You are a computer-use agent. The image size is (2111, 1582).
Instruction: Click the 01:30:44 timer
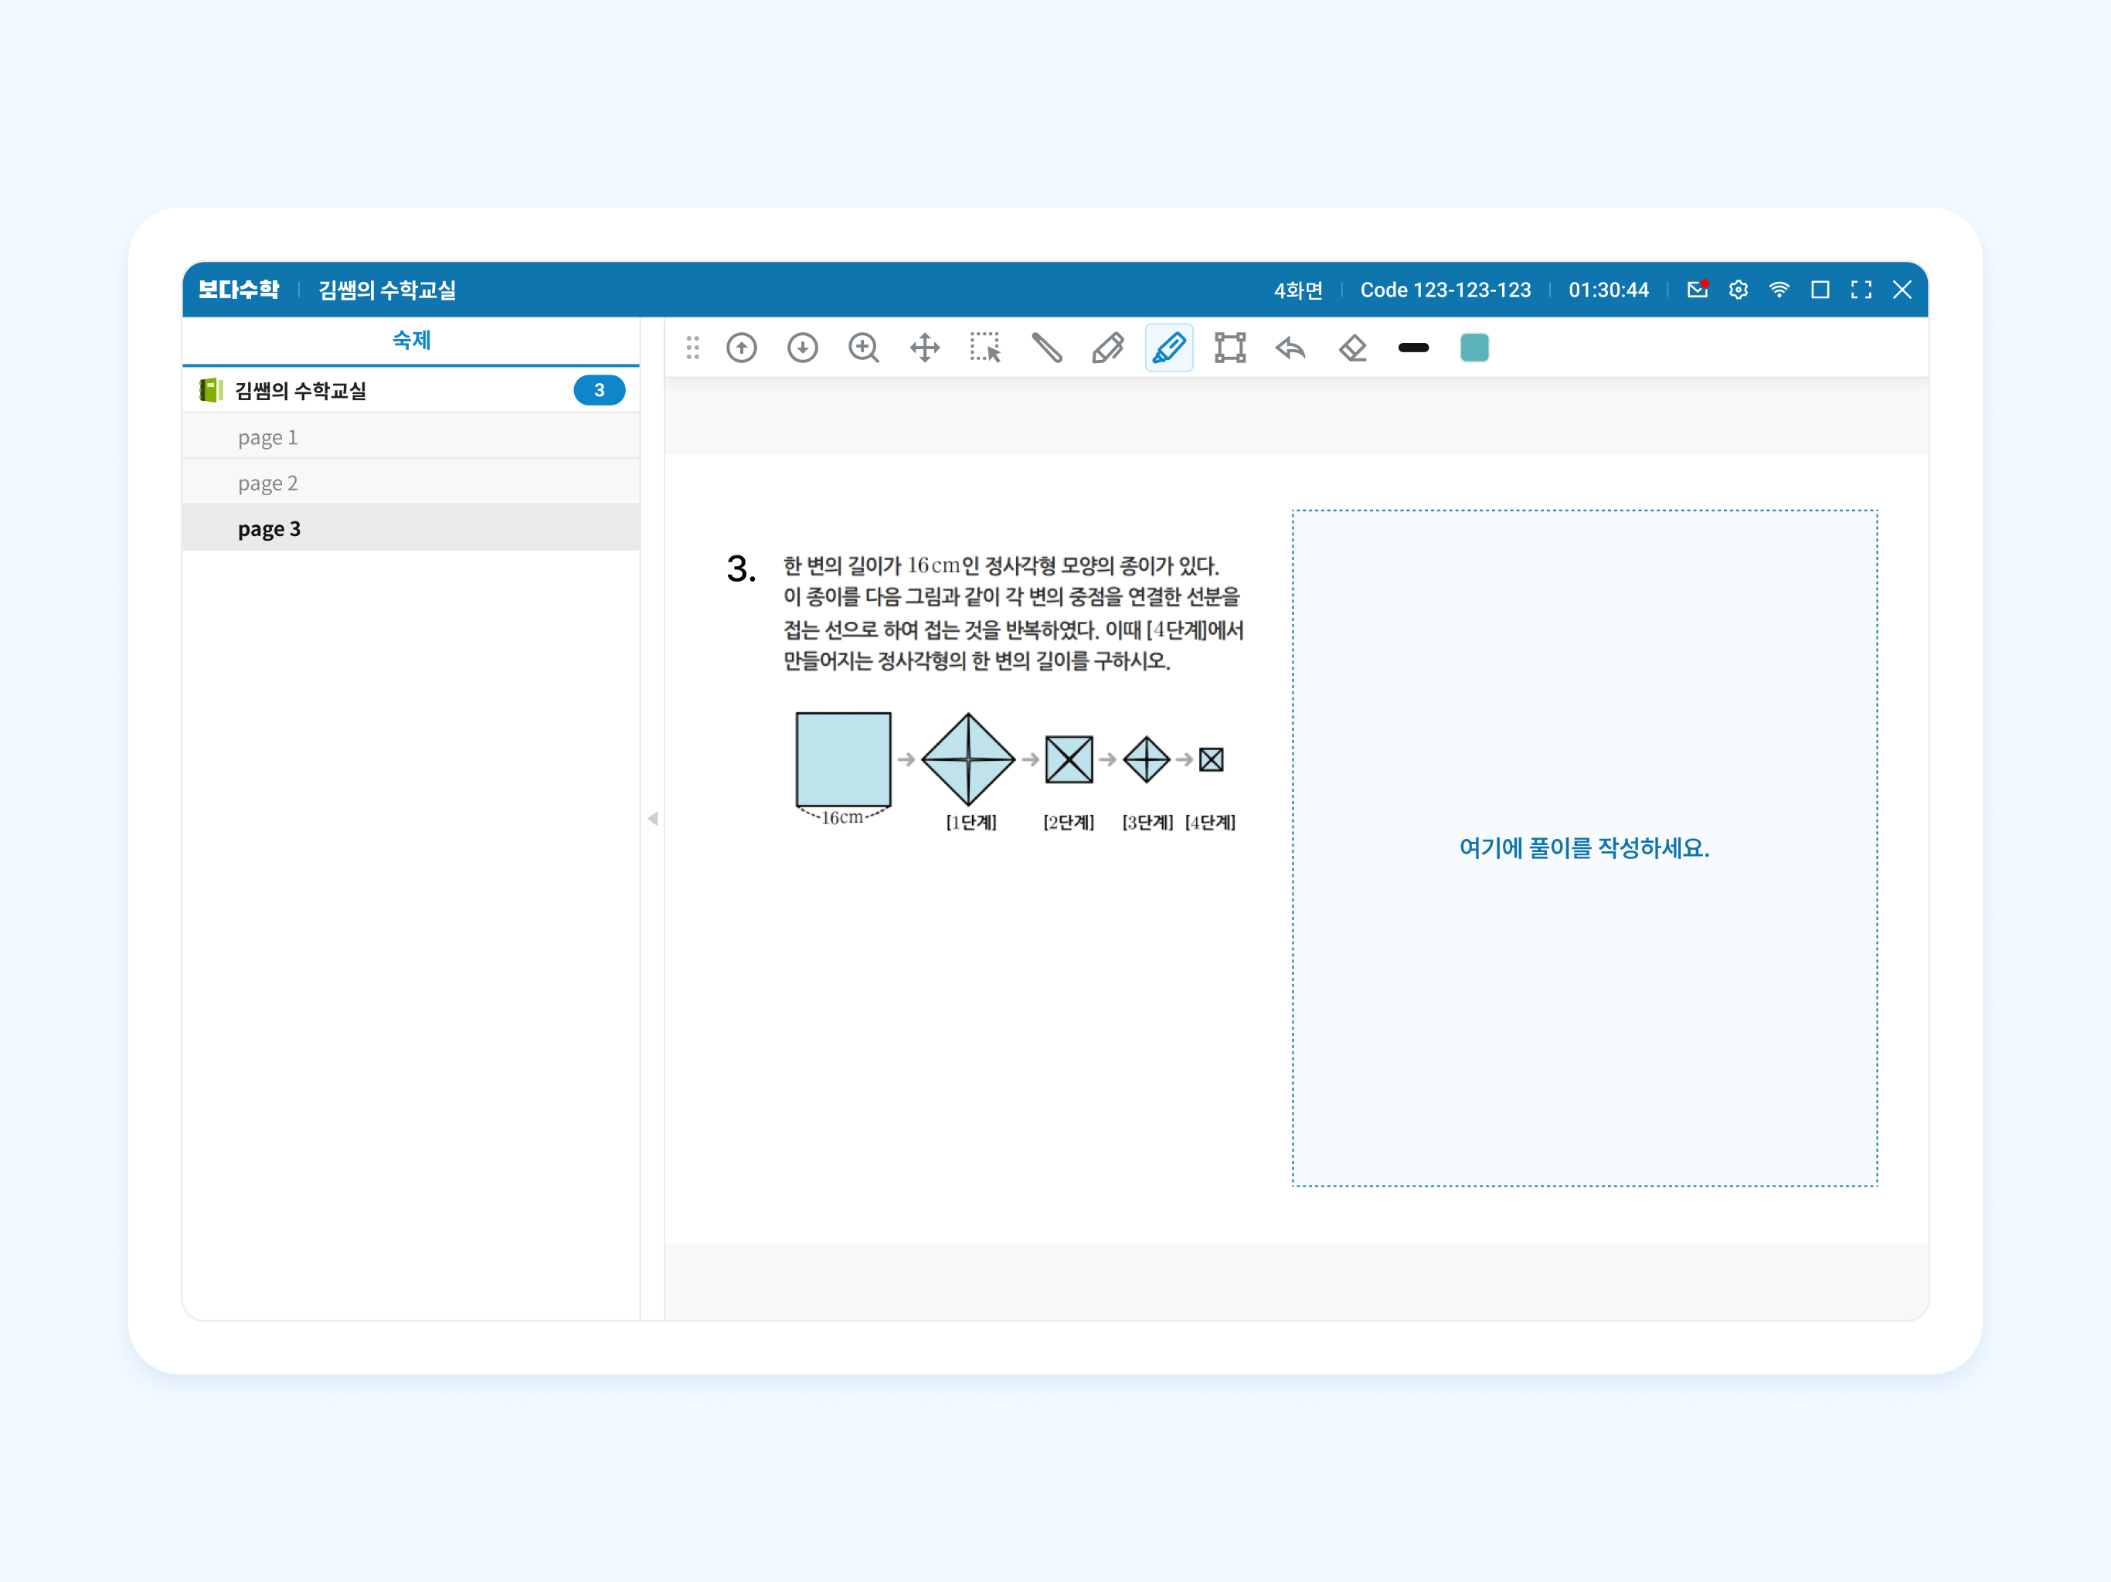coord(1608,290)
